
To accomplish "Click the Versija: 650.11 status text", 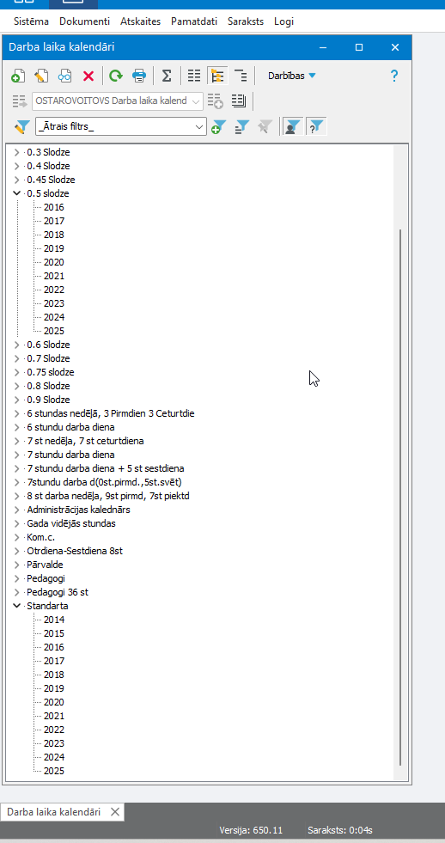I will click(x=251, y=831).
